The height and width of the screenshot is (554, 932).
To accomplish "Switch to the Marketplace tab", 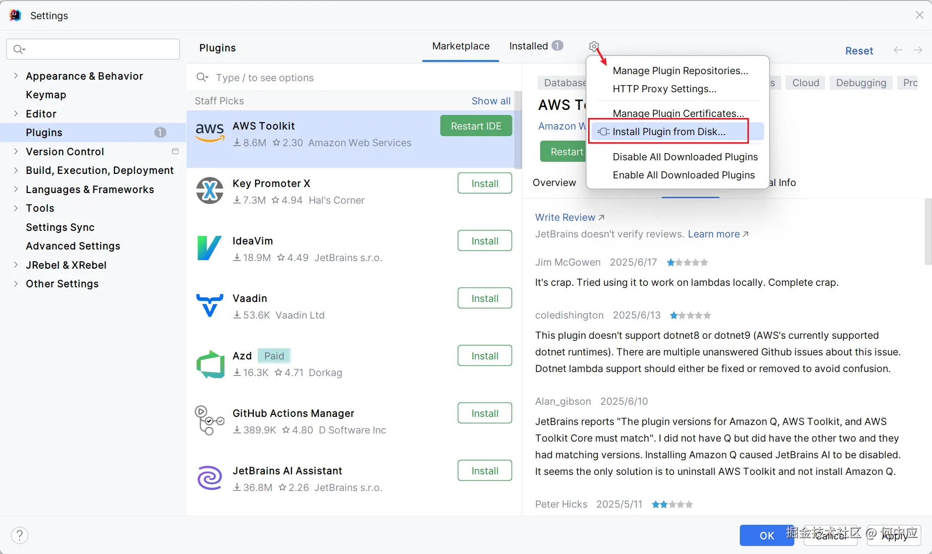I will click(x=460, y=46).
